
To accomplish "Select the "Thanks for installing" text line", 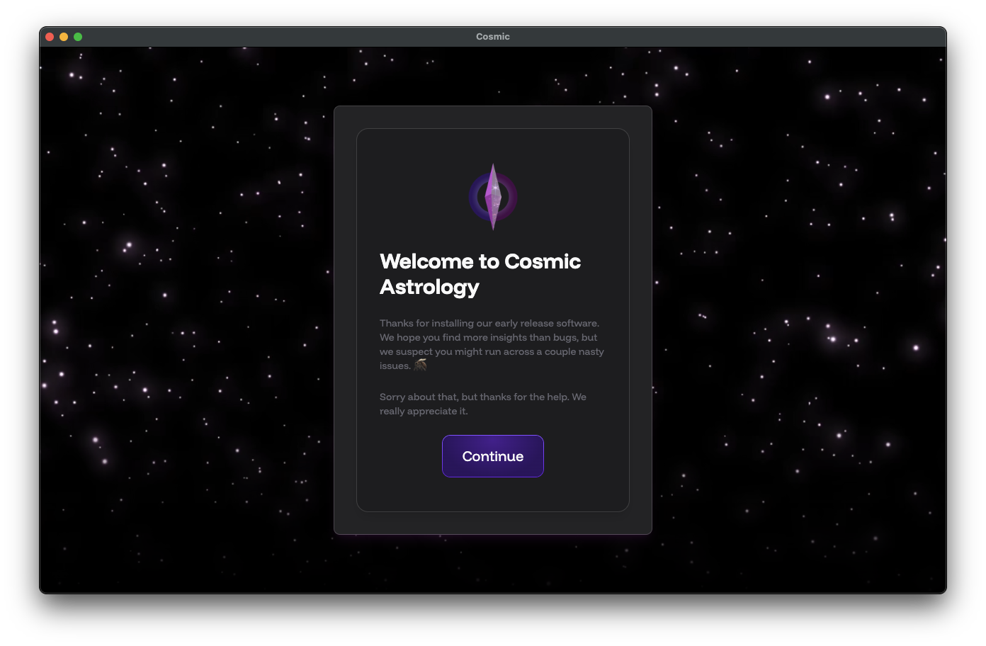I will 489,323.
